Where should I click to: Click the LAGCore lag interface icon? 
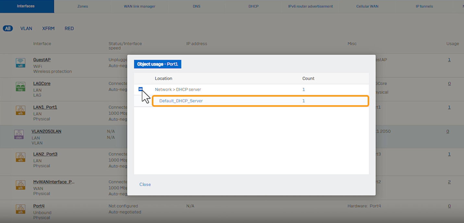(x=20, y=86)
